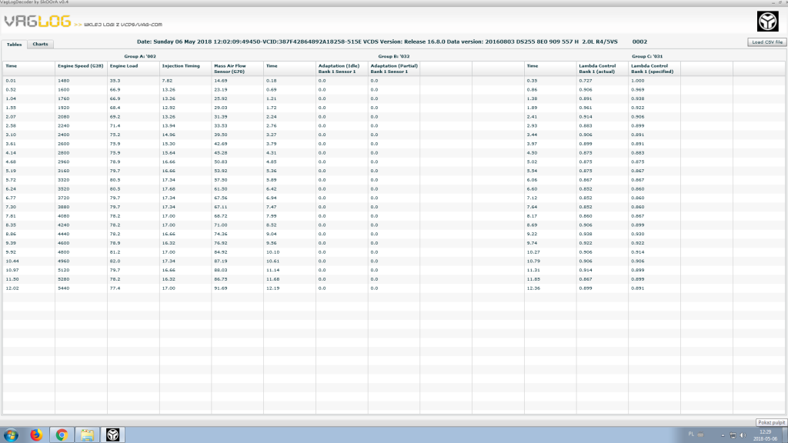The height and width of the screenshot is (443, 788).
Task: Click the network icon in system tray
Action: click(733, 435)
